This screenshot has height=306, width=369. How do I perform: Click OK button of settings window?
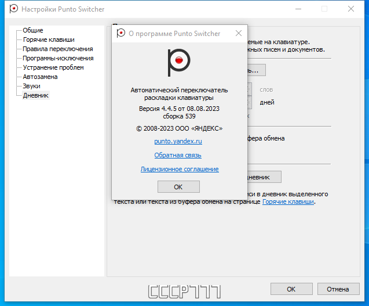[x=291, y=289]
